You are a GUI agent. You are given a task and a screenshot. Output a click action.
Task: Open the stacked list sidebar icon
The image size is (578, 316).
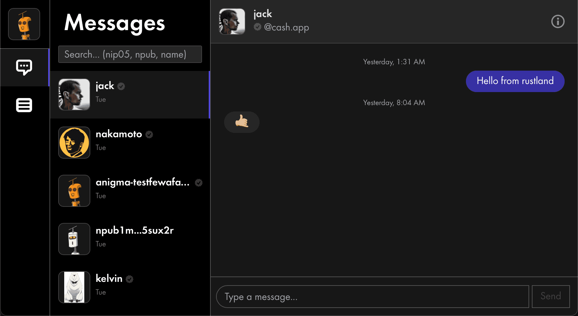(x=24, y=105)
